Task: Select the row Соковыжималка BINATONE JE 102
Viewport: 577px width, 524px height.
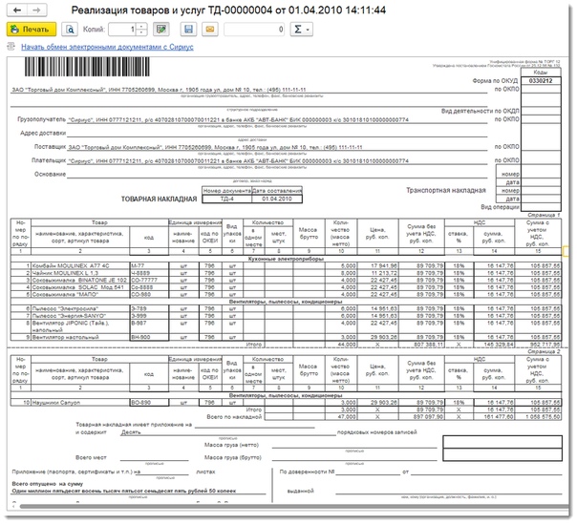Action: coord(286,281)
